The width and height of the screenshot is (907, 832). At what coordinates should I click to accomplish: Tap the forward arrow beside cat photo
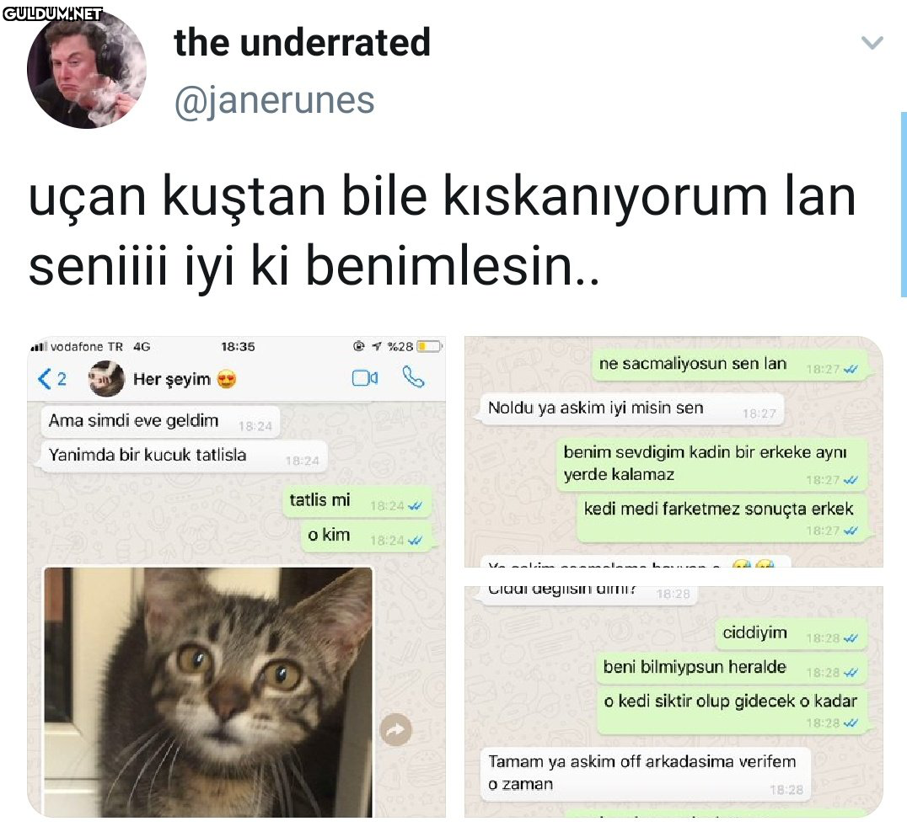(395, 730)
